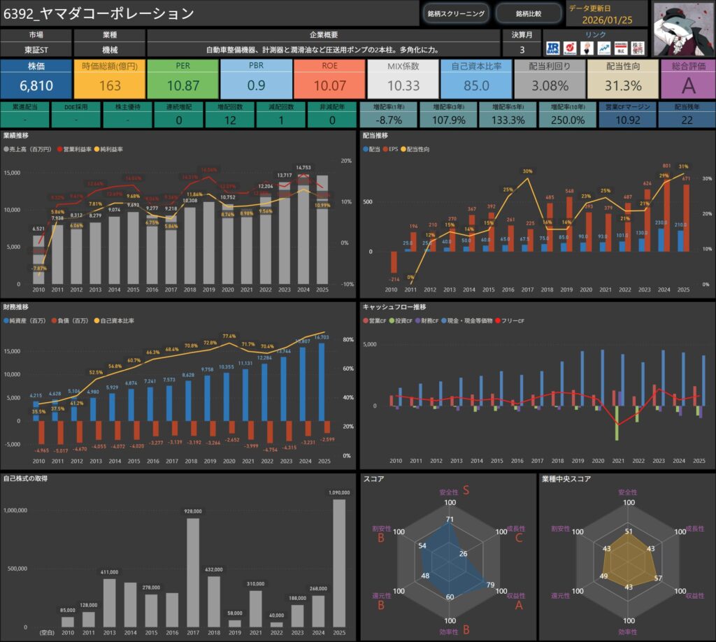Click the 2017 bar showing 928,000
The height and width of the screenshot is (642, 716).
pos(193,571)
